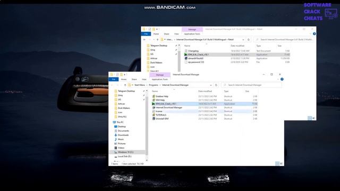Click the zip password 123 file icon
Viewport: 340px width, 191px height.
click(x=186, y=62)
